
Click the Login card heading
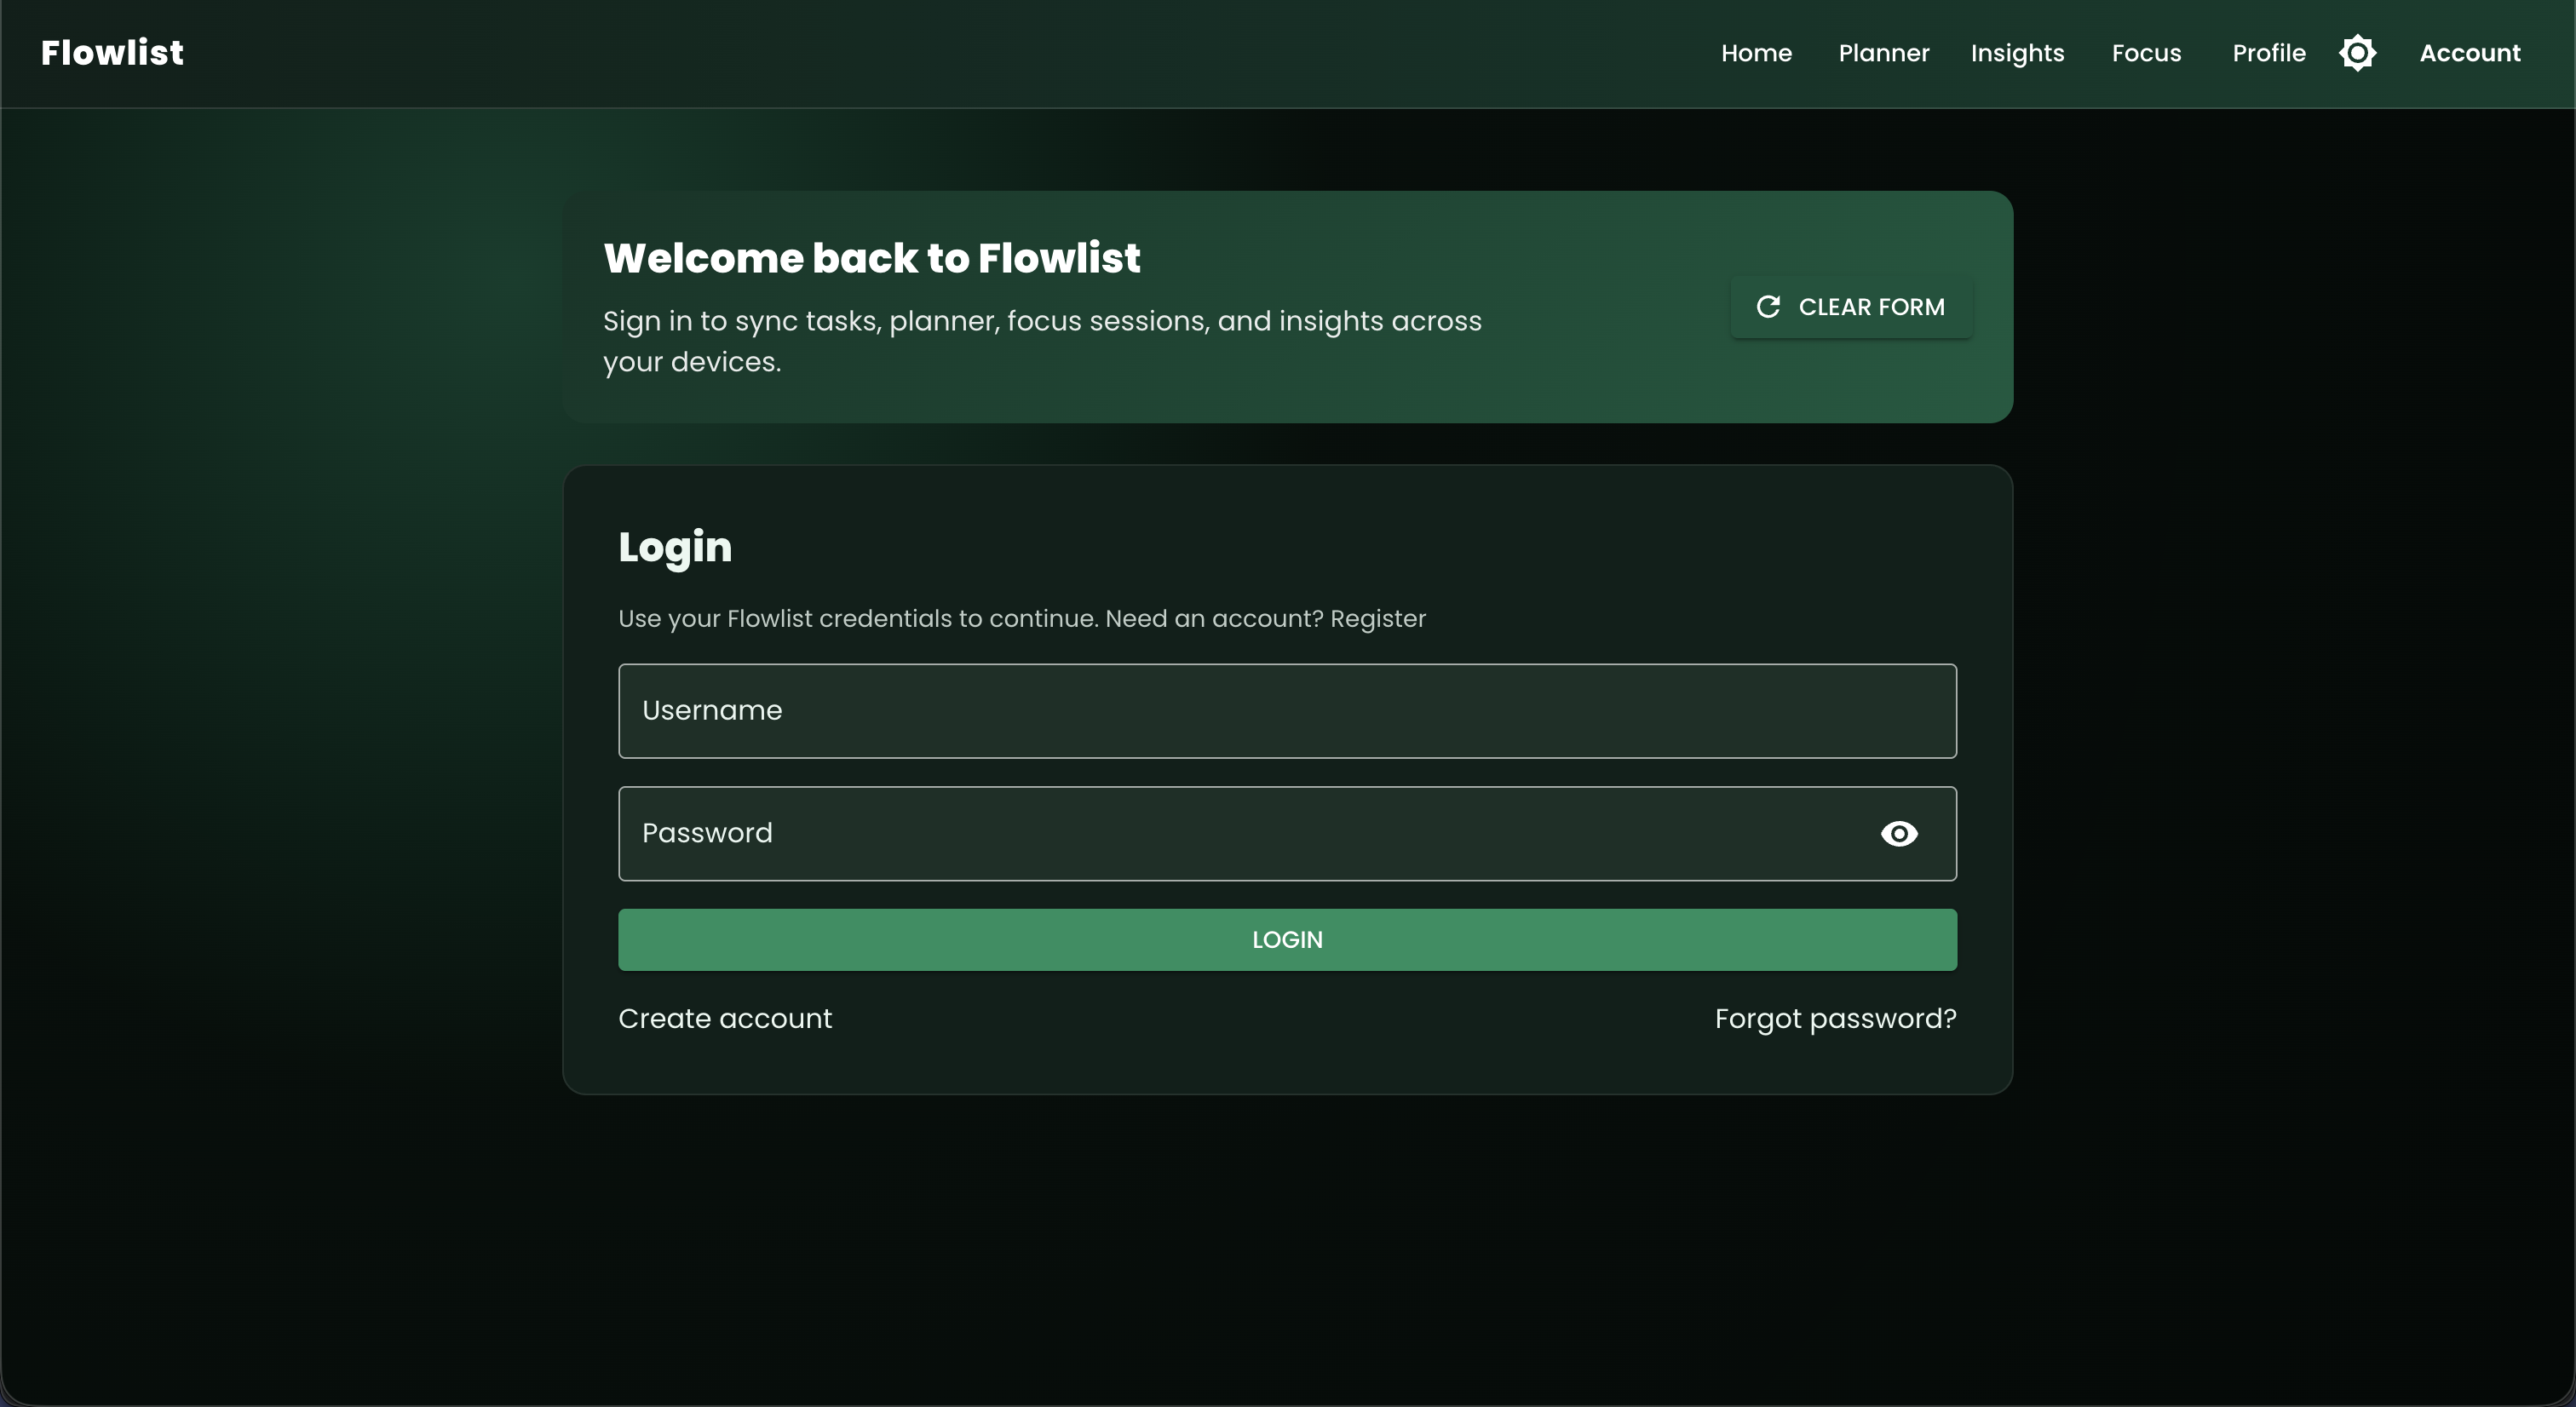(x=675, y=546)
